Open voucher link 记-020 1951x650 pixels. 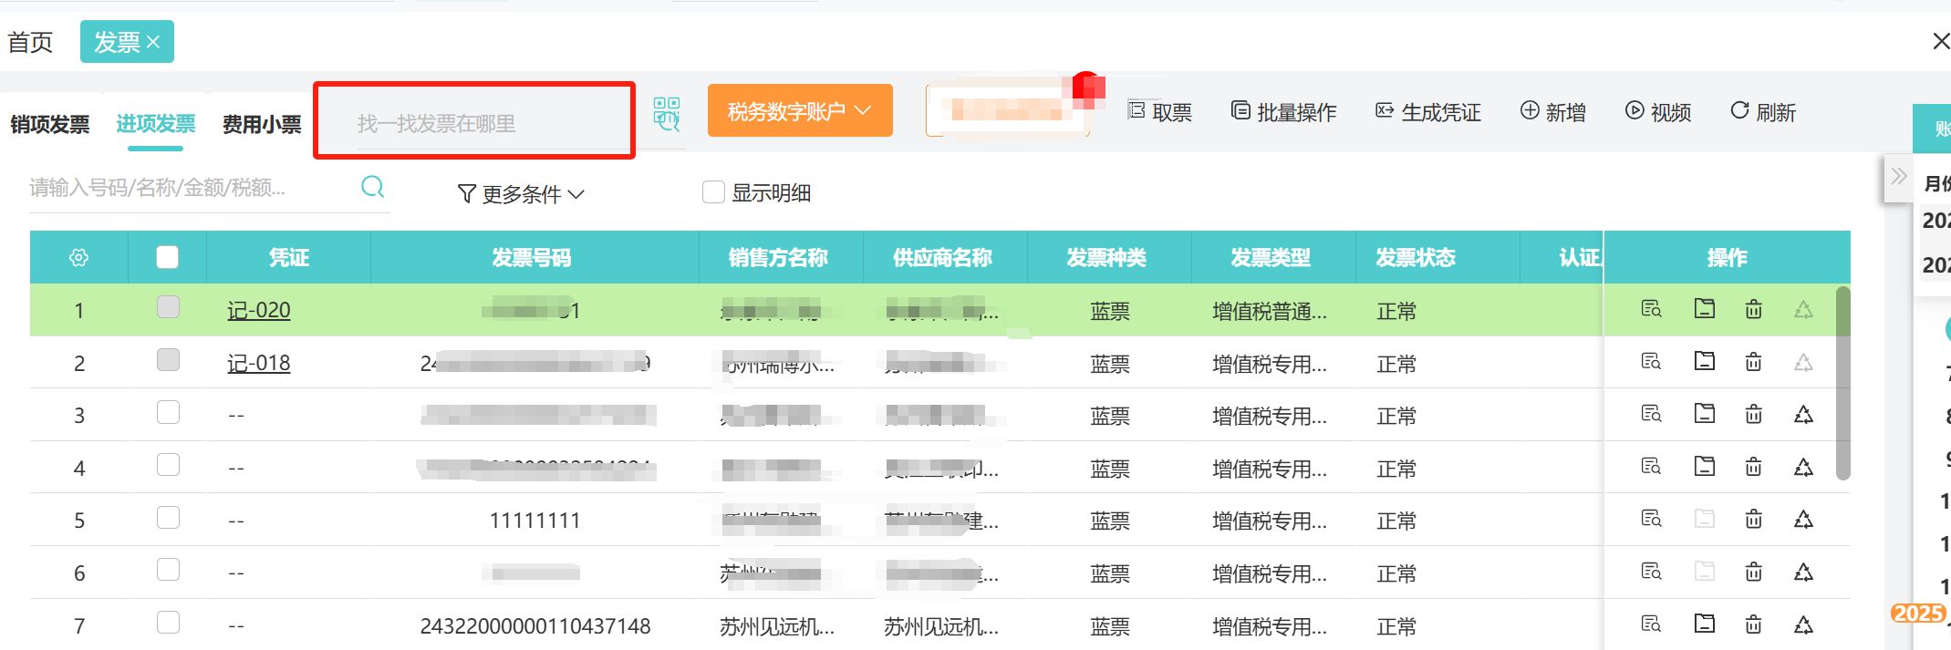(x=258, y=310)
